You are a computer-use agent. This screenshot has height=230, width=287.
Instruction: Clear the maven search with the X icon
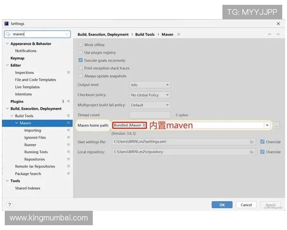coord(66,34)
